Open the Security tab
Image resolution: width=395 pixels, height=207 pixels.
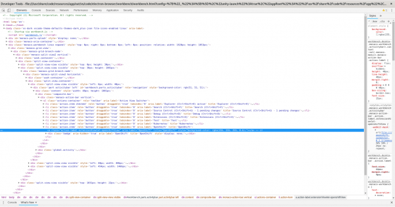[128, 10]
